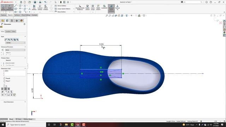Open Tolerance type dropdown showing None

15,50
